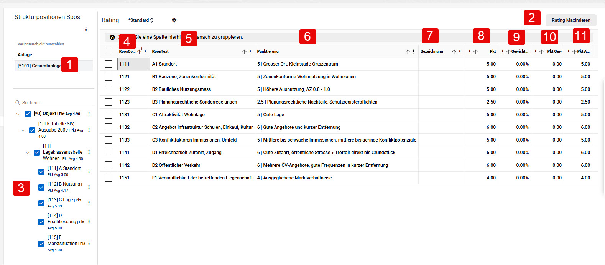Click the Rating Maximieren button
This screenshot has width=605, height=265.
tap(571, 20)
